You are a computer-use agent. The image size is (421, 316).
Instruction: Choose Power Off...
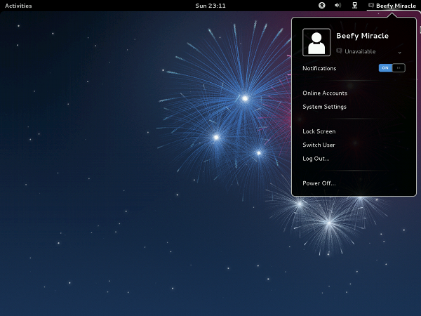point(319,183)
